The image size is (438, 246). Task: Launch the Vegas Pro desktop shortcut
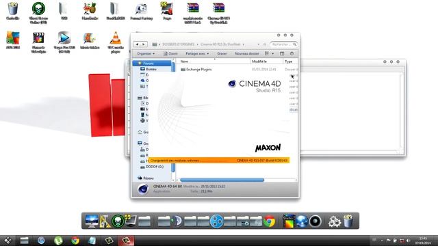pos(64,42)
